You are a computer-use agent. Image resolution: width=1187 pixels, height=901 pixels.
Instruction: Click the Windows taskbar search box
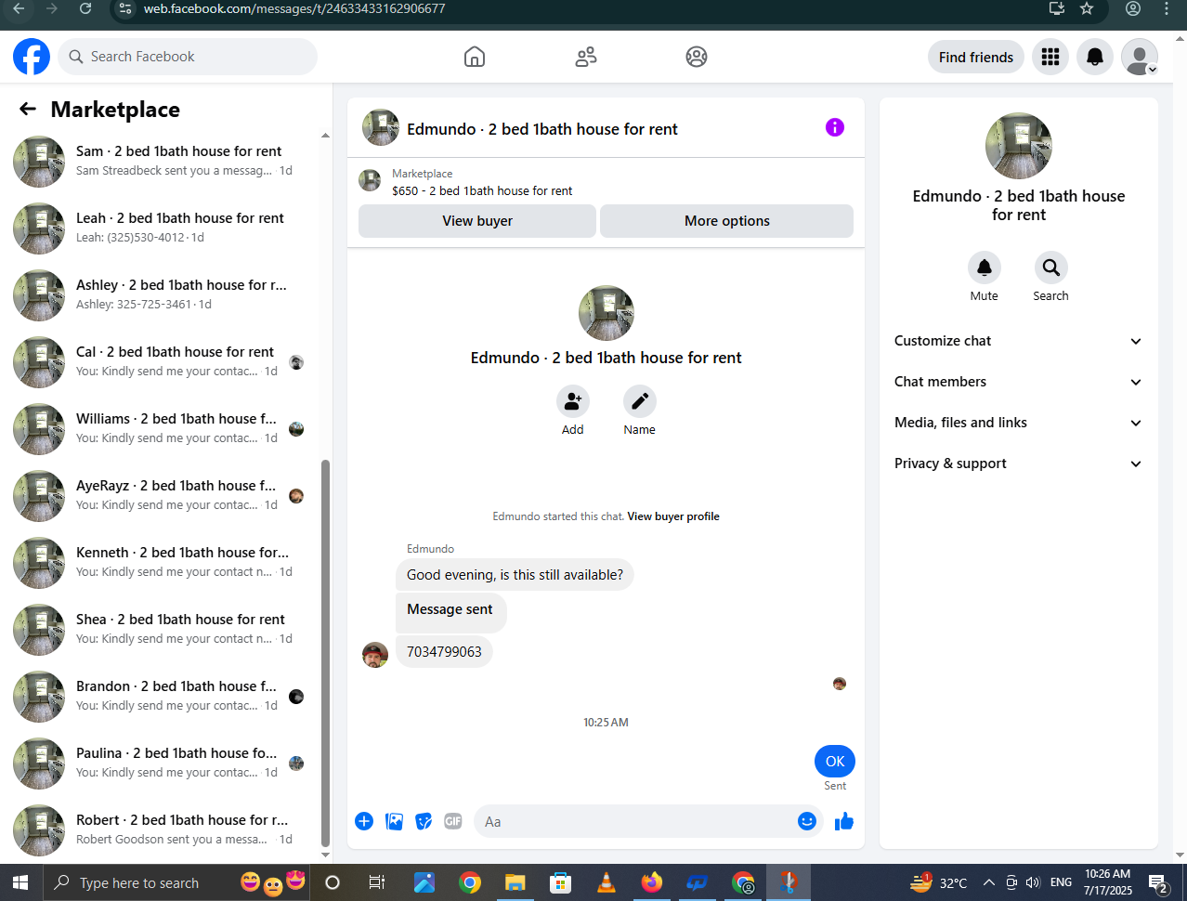point(175,882)
